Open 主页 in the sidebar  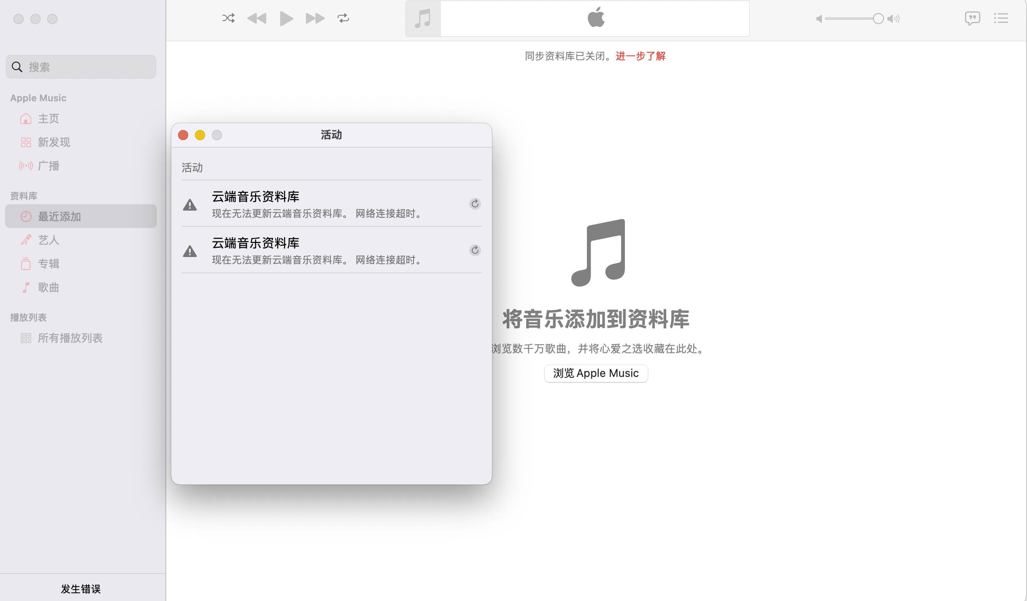pyautogui.click(x=49, y=119)
